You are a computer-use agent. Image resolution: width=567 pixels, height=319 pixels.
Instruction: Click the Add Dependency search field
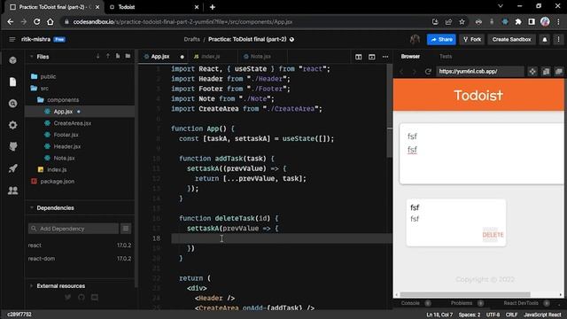74,229
